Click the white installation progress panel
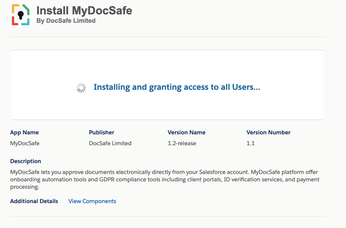The height and width of the screenshot is (228, 346). [x=168, y=85]
